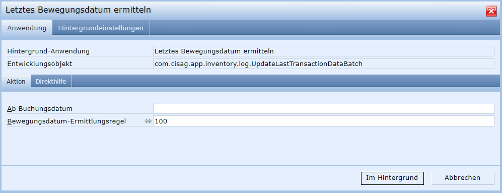
Task: Switch to the Anwendung tab
Action: coord(27,28)
